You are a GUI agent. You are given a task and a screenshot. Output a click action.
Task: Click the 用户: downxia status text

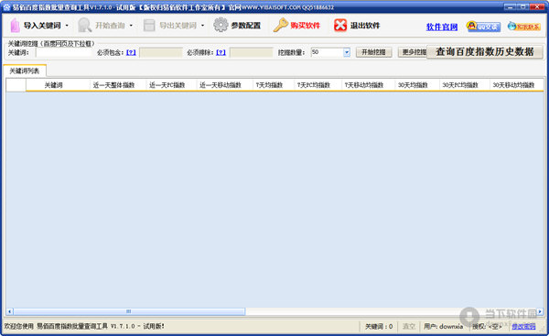[x=443, y=326]
